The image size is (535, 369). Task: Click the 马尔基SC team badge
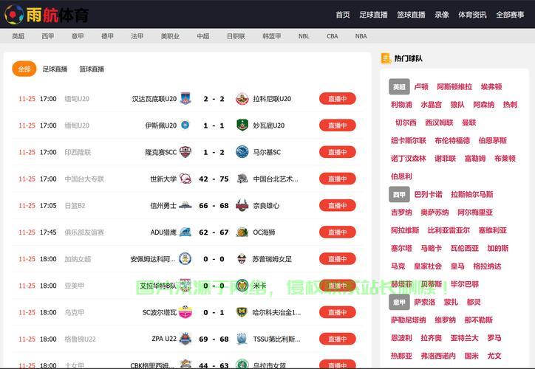tap(242, 152)
